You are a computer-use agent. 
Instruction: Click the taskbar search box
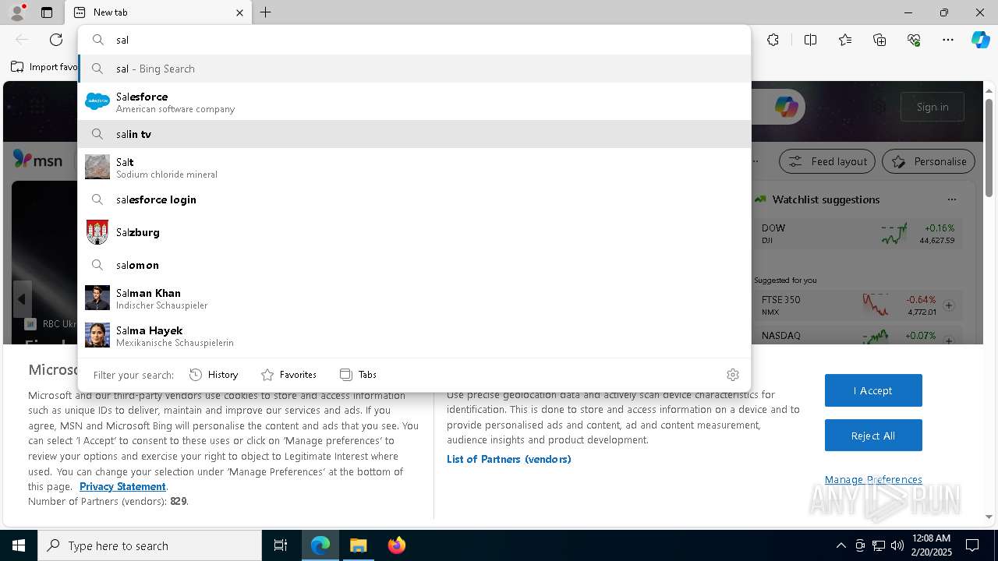[150, 545]
